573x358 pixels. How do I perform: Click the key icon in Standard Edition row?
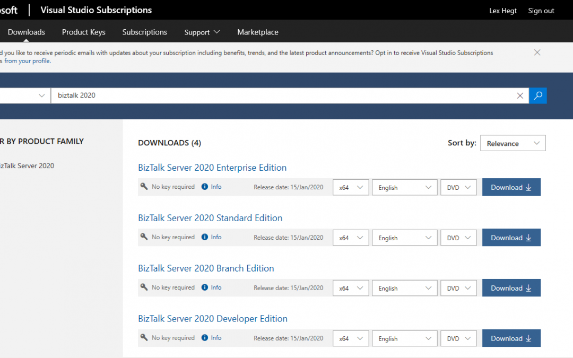click(x=144, y=237)
